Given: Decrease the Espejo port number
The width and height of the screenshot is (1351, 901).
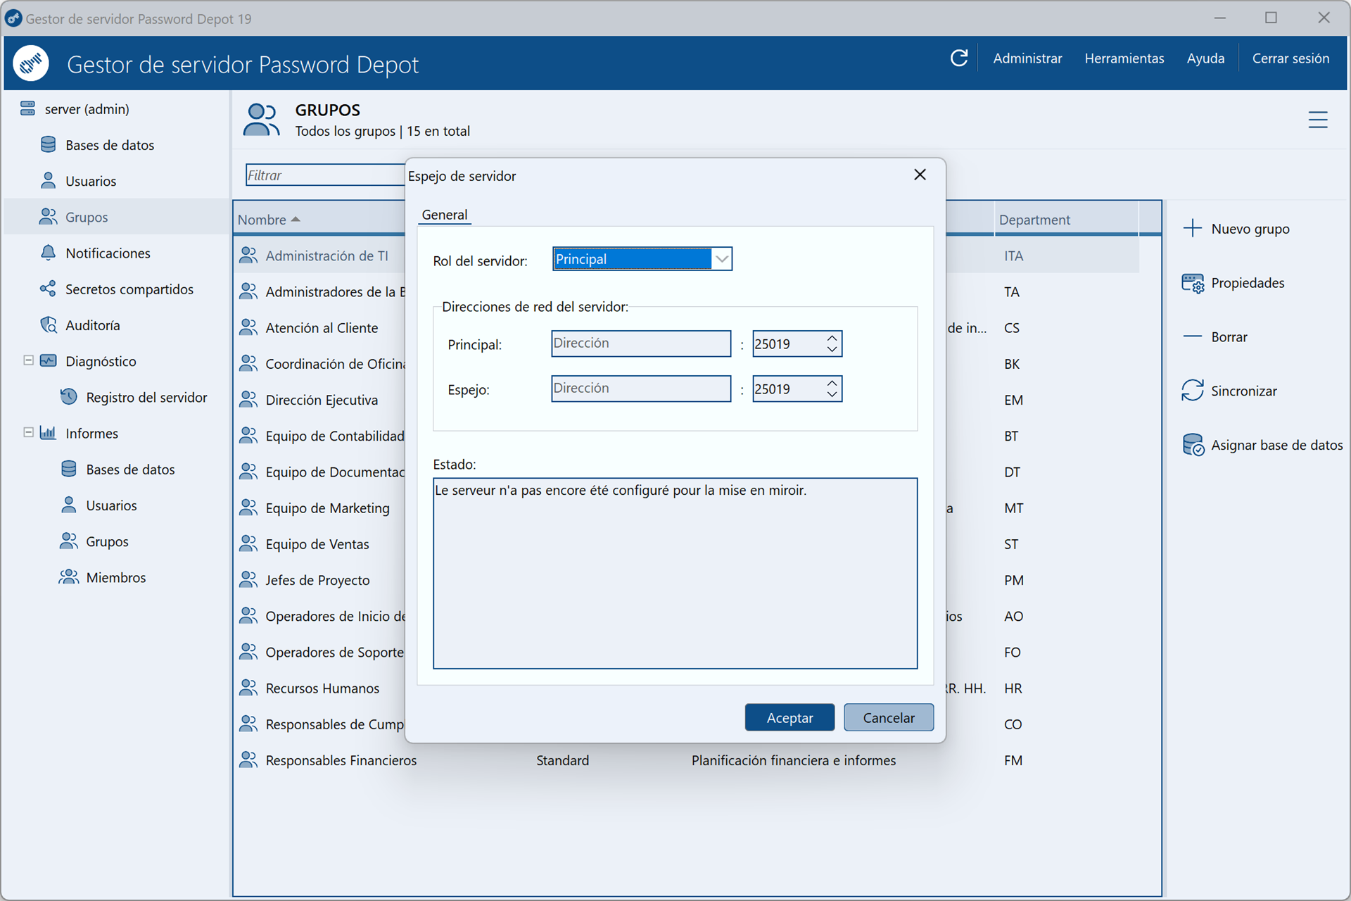Looking at the screenshot, I should [832, 395].
